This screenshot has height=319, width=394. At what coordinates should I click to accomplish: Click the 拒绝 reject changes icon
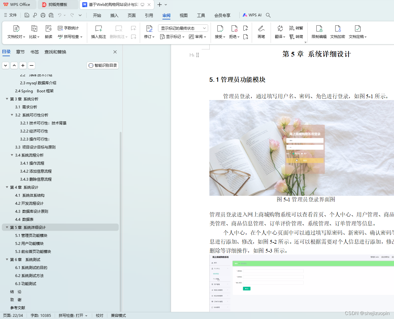(234, 29)
